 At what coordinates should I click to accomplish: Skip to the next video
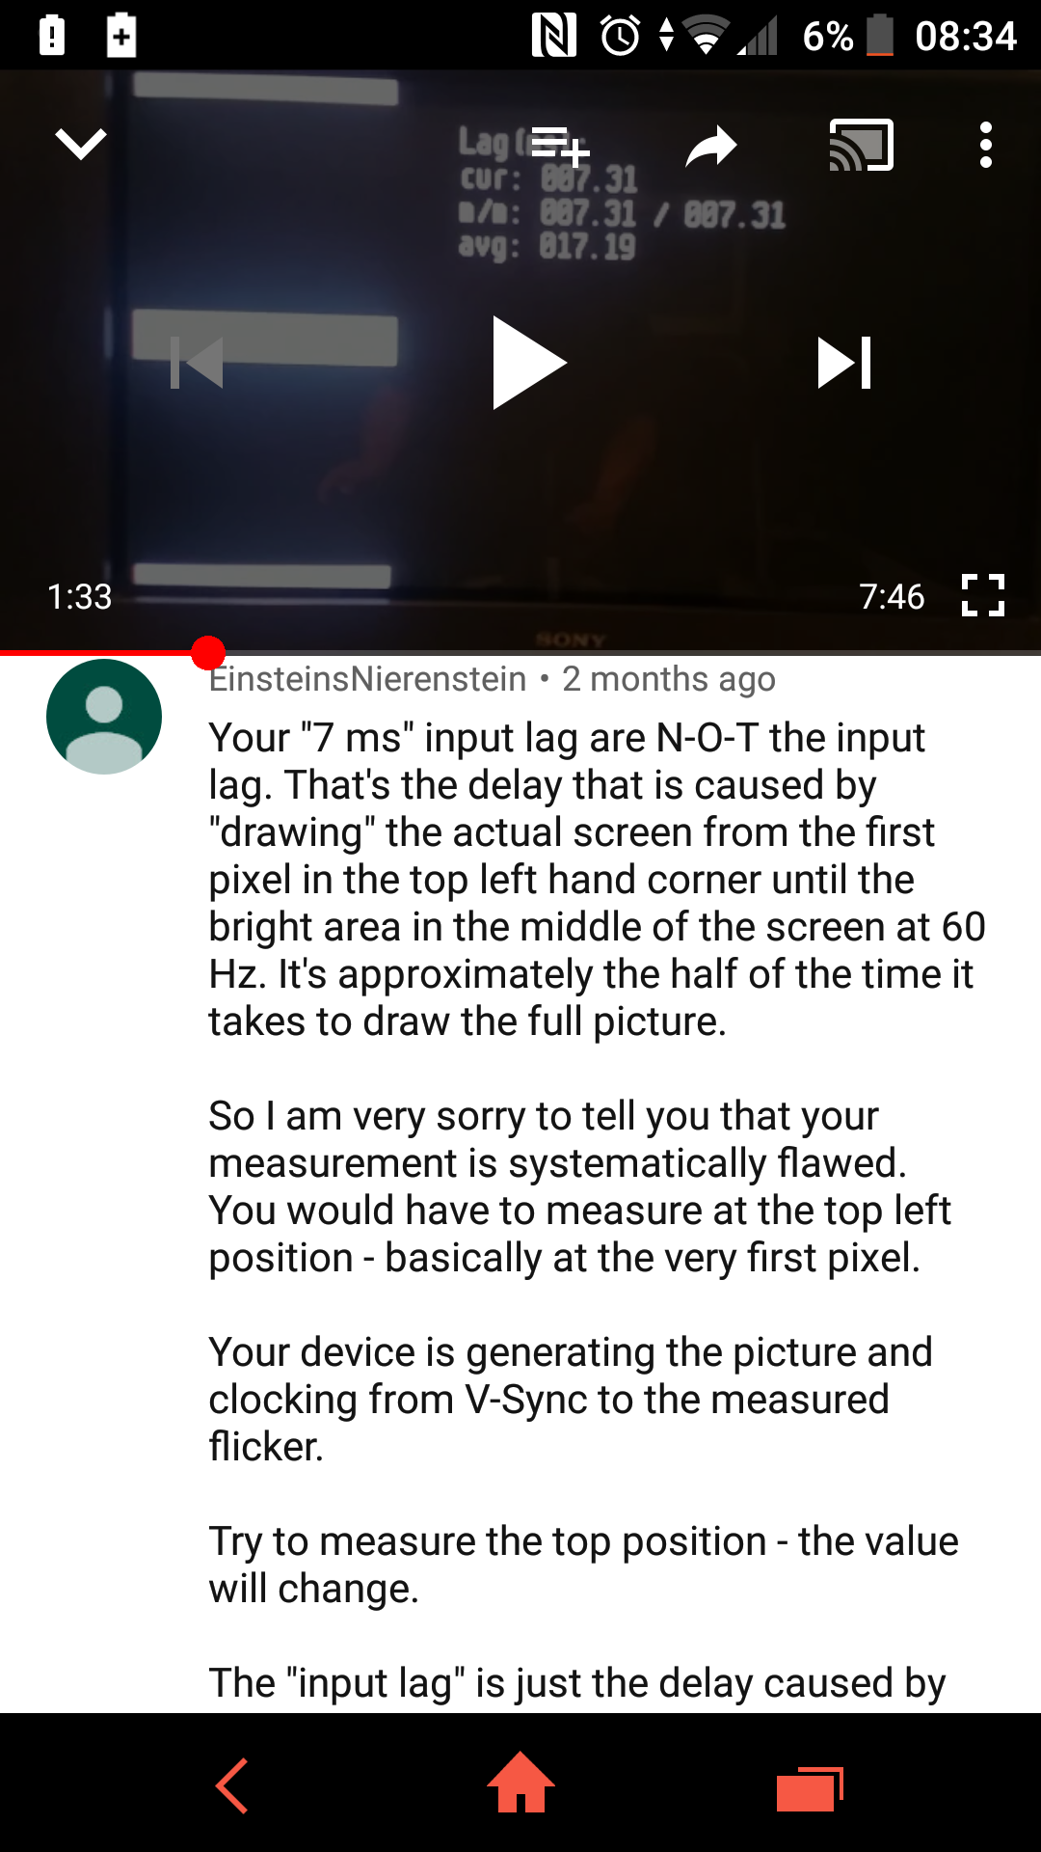click(844, 363)
